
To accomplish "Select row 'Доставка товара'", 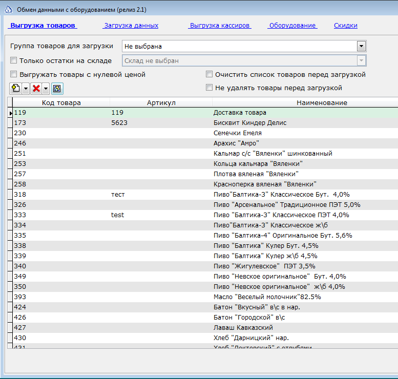I will (x=205, y=113).
